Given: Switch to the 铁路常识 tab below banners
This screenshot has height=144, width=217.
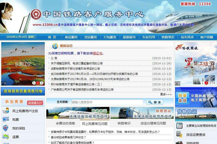Looking at the screenshot, I should coord(124,123).
